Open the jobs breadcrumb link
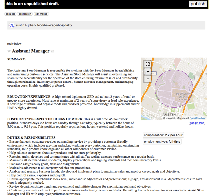 point(31,25)
